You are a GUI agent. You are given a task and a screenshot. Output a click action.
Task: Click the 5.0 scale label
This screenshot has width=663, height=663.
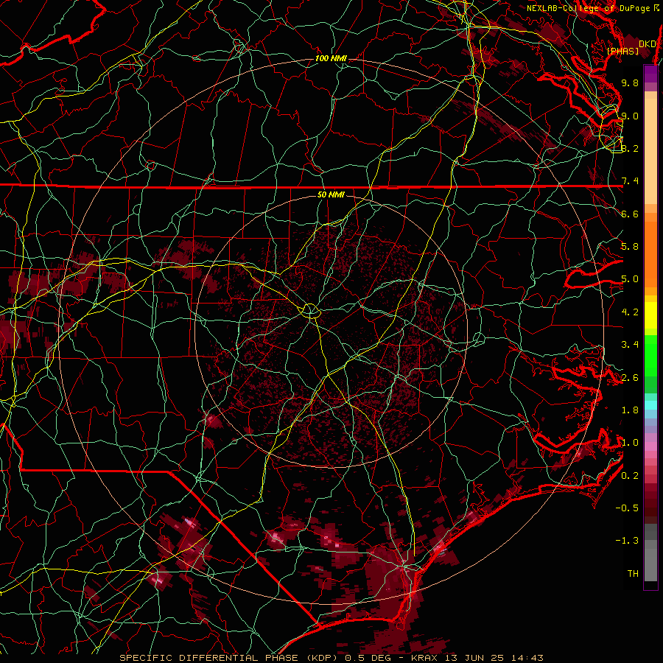pos(630,279)
